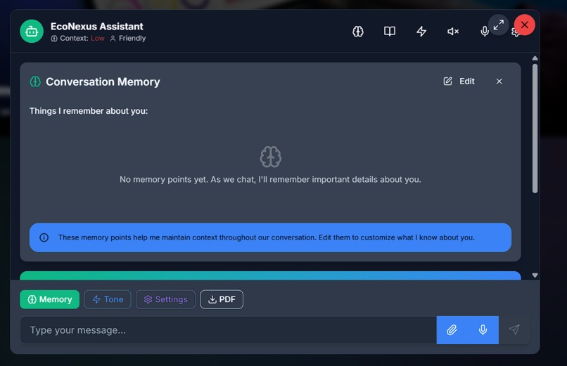The image size is (567, 366).
Task: Close the Conversation Memory panel
Action: click(499, 81)
